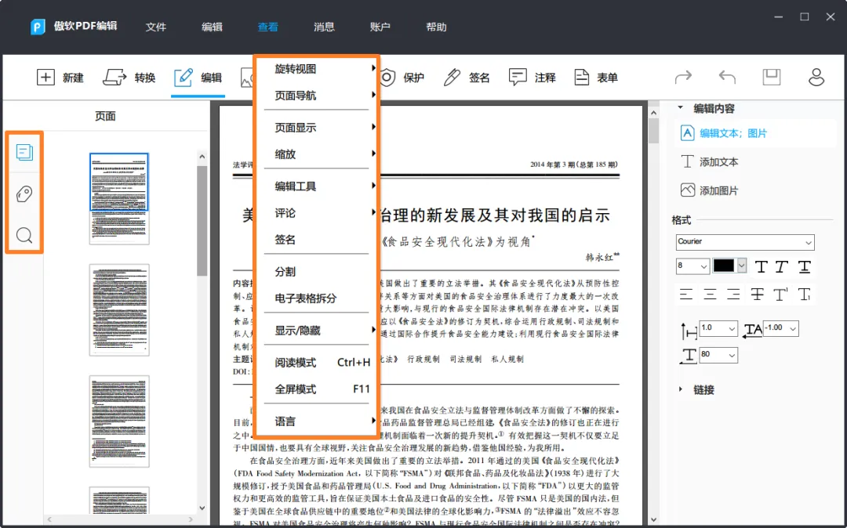
Task: Choose 添加文本 tool
Action: pos(709,162)
